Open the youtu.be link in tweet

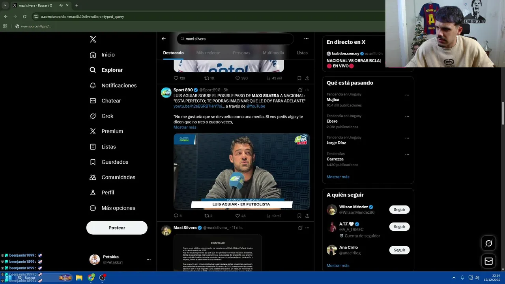tap(199, 106)
